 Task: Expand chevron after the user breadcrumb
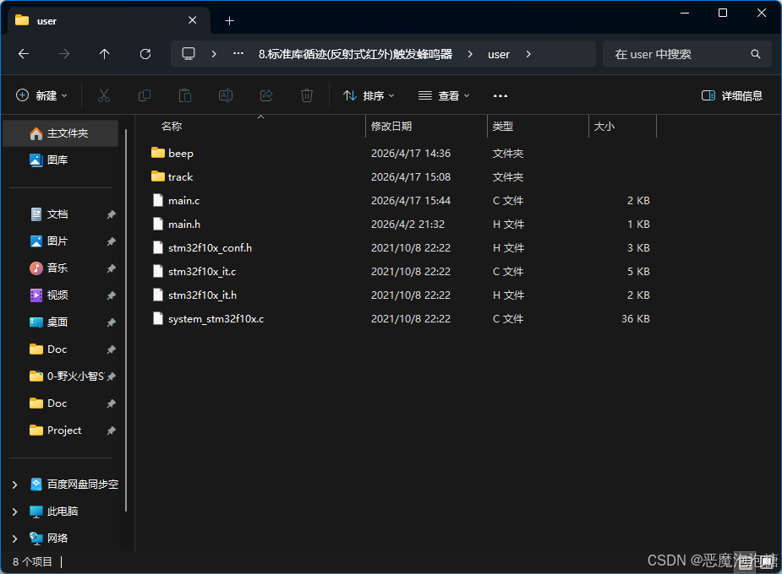(528, 54)
